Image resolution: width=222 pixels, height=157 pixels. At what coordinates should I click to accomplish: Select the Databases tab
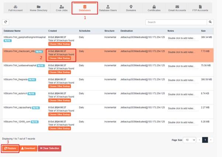coord(85,8)
